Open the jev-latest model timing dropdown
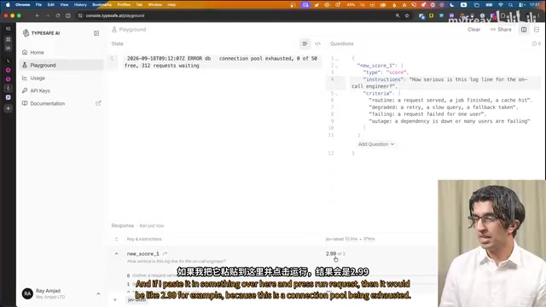 350,239
